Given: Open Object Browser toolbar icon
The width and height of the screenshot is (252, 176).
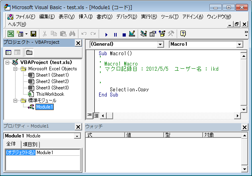Looking at the screenshot, I should point(162,34).
